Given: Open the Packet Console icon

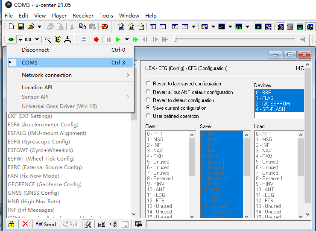Looking at the screenshot, I should click(121, 26).
